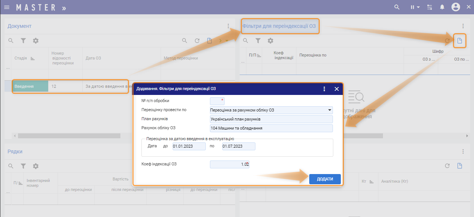Click the header sliders settings icon
The height and width of the screenshot is (217, 474).
tap(430, 7)
